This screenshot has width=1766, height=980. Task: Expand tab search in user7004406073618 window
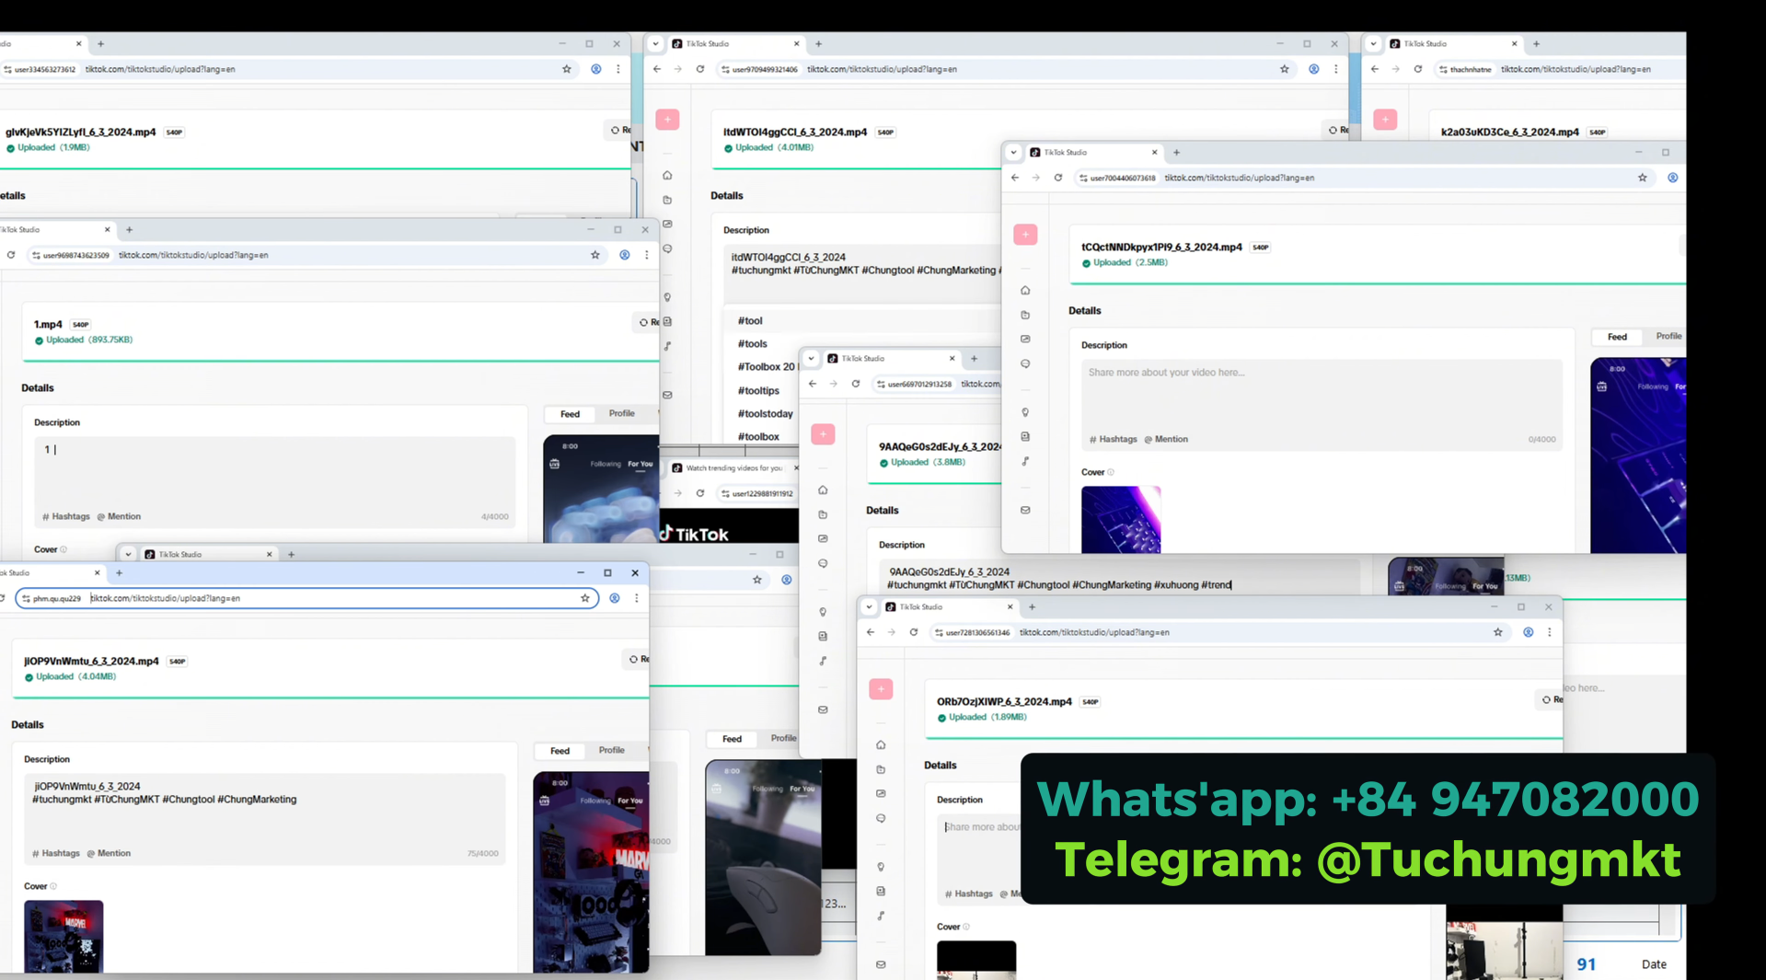click(1013, 153)
